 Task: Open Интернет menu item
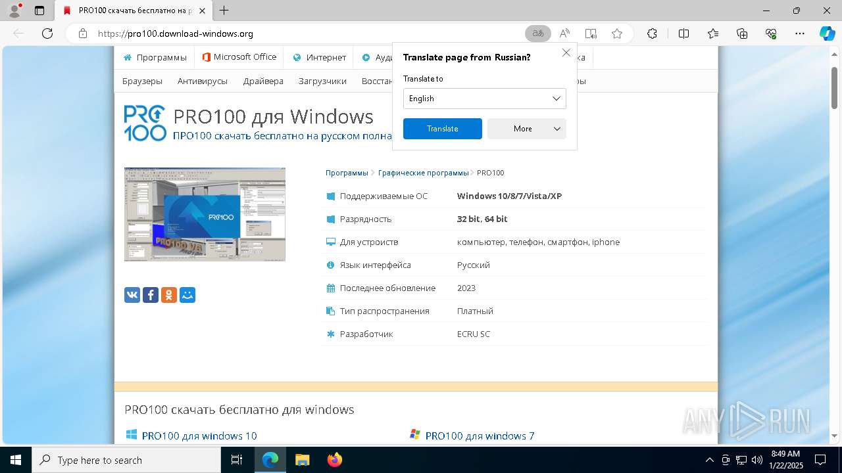tap(319, 57)
